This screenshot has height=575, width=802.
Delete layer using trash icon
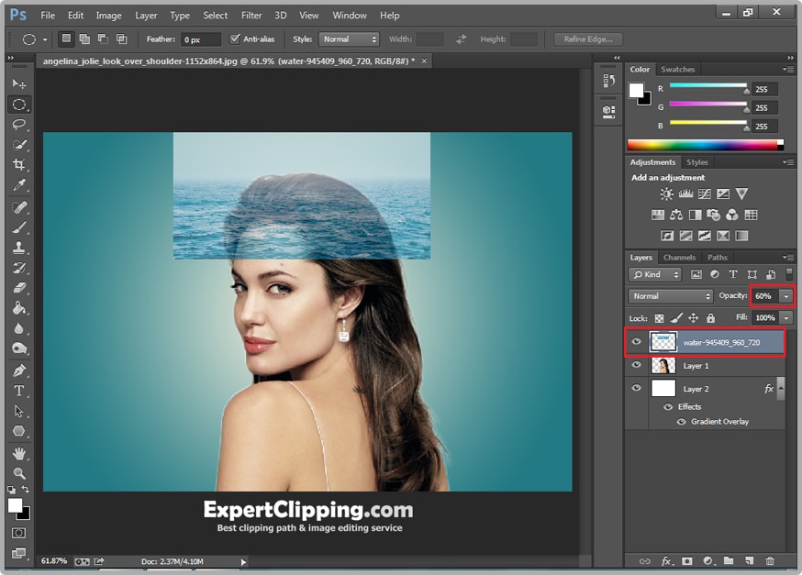click(770, 560)
